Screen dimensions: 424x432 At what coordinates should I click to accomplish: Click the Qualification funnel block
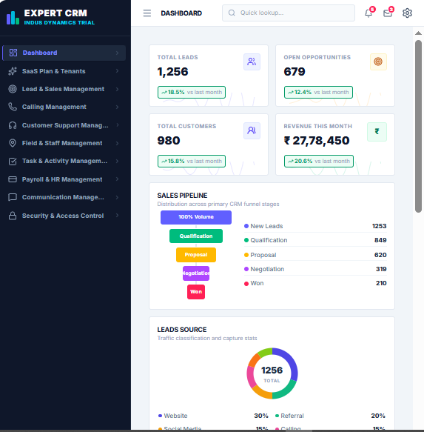tap(196, 236)
